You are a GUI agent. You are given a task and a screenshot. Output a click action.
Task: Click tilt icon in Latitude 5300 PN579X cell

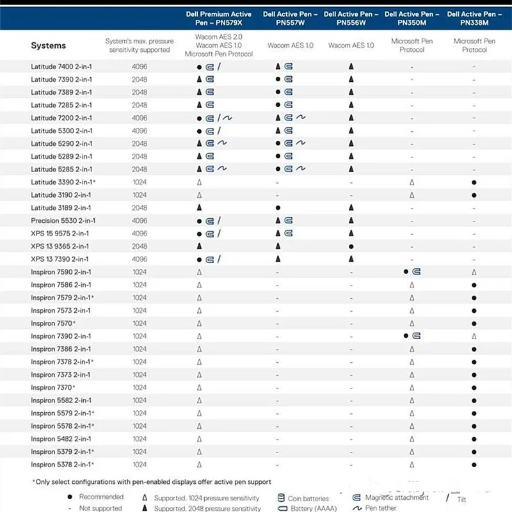[x=219, y=131]
